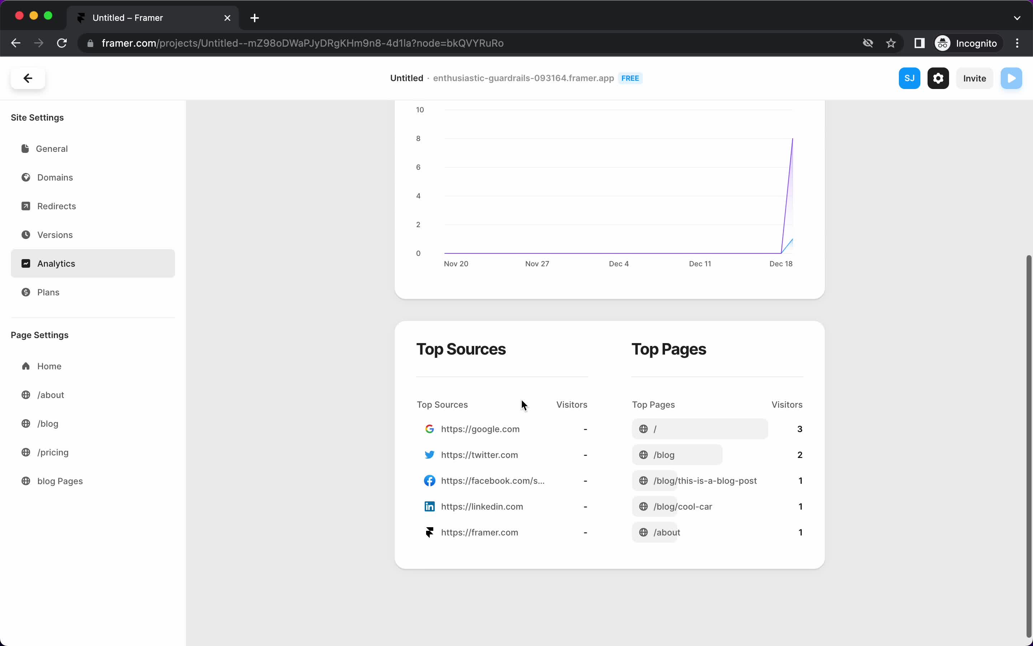Click the user avatar SJ icon
This screenshot has width=1033, height=646.
(x=910, y=78)
